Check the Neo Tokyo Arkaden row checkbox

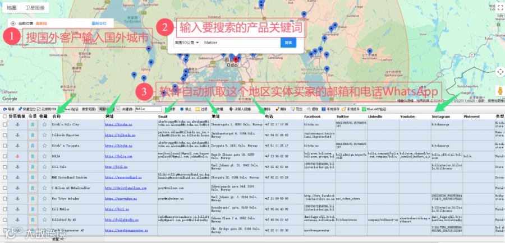5,199
